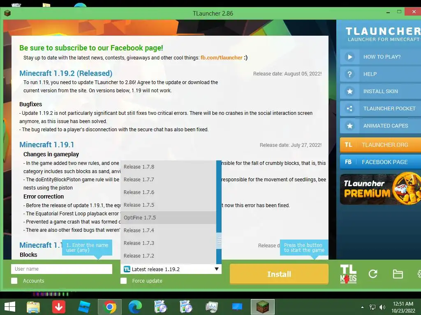Click the How to Play play icon

click(x=349, y=57)
